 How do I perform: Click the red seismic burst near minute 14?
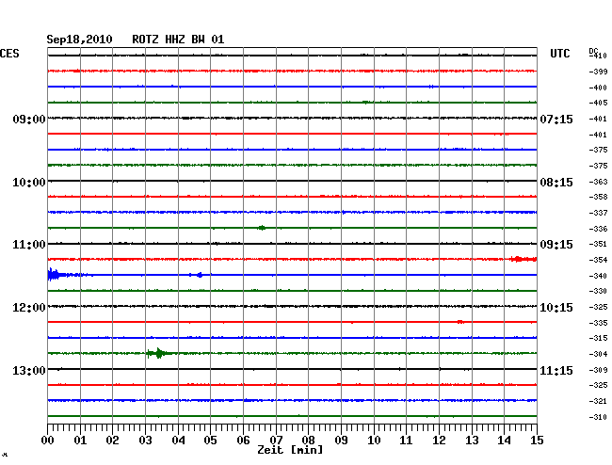[x=523, y=259]
